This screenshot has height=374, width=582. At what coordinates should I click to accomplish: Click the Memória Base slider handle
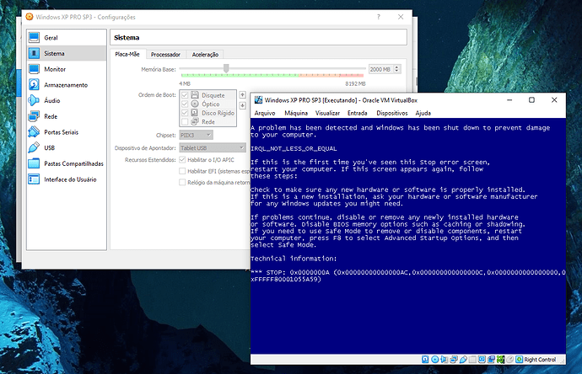point(226,68)
